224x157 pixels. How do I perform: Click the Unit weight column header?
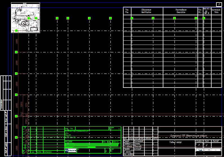[x=207, y=11]
